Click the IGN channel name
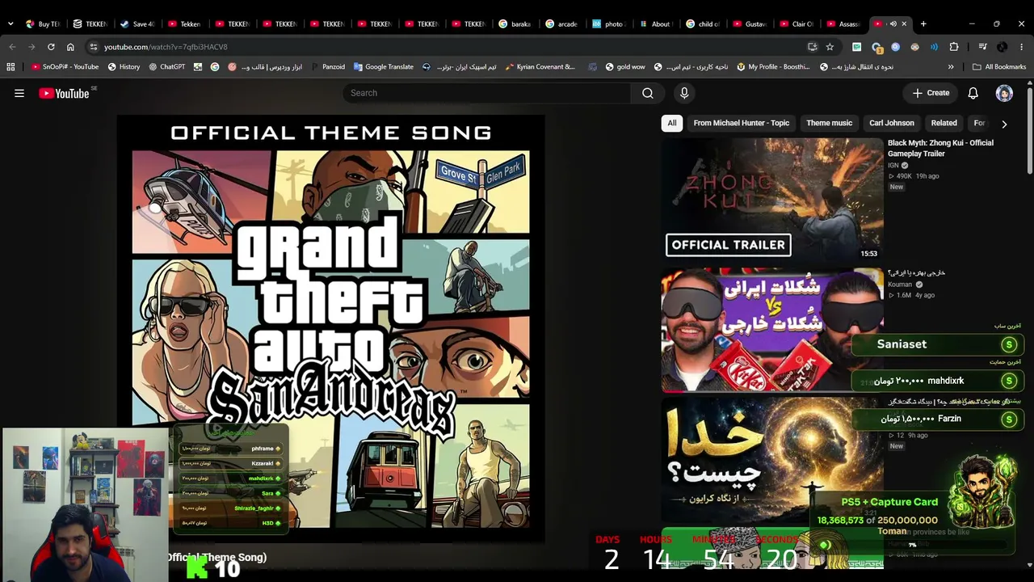The image size is (1034, 582). [893, 165]
